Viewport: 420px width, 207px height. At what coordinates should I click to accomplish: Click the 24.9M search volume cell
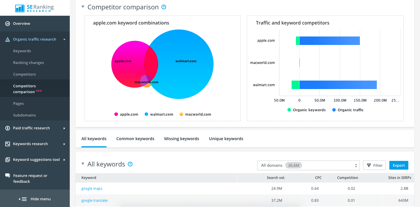click(x=277, y=189)
